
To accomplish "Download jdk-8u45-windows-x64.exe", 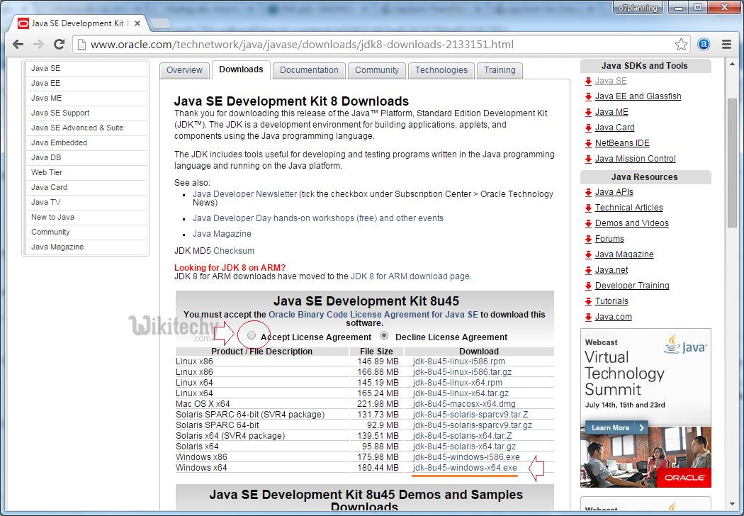I will (x=465, y=468).
